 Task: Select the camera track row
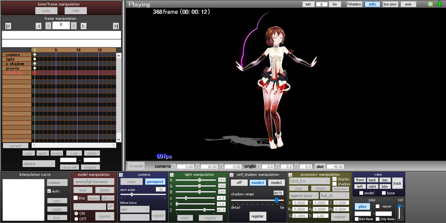17,55
